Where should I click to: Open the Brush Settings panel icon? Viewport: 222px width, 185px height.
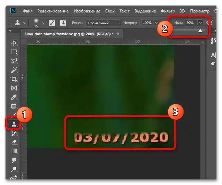[52, 23]
